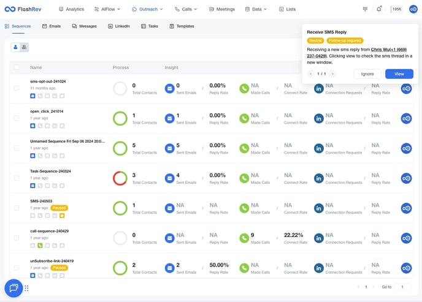The width and height of the screenshot is (422, 302).
Task: Click the View button in SMS notification
Action: 399,74
